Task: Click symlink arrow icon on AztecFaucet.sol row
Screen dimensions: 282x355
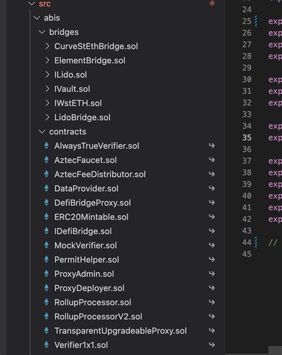Action: pos(212,160)
